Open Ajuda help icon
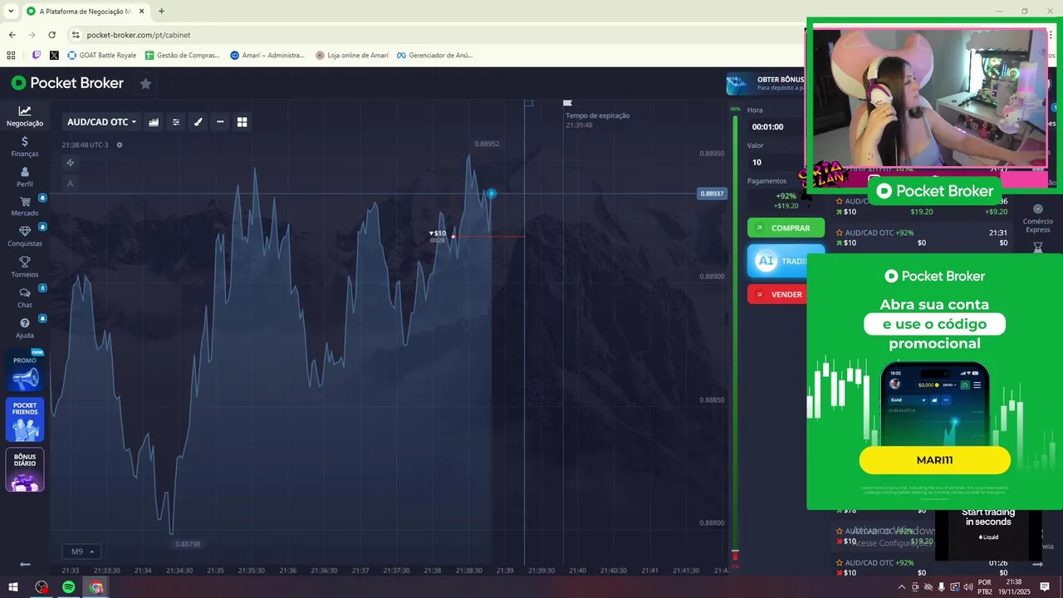The width and height of the screenshot is (1063, 598). (25, 328)
